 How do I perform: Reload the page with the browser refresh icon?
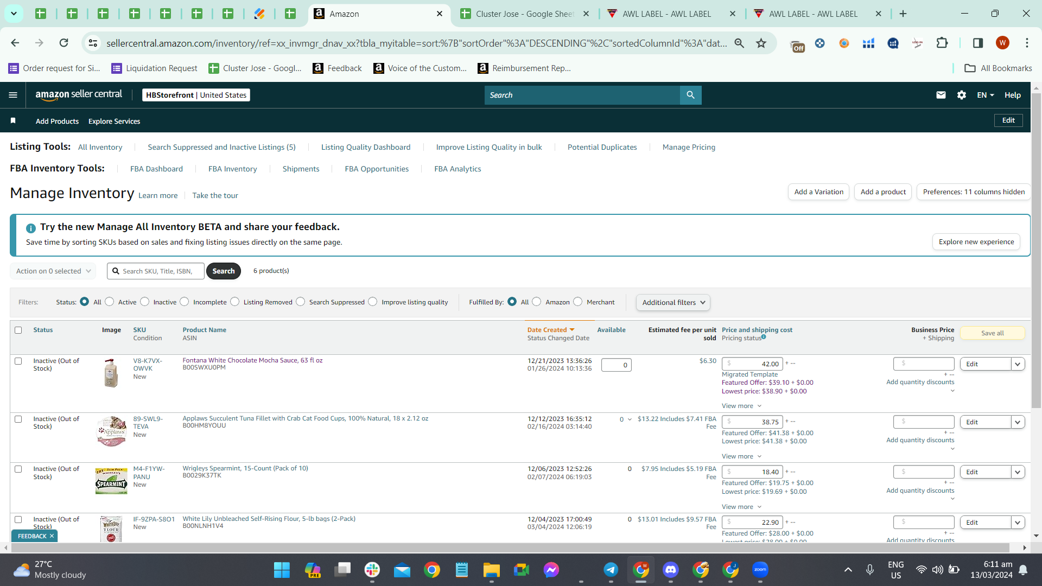(63, 43)
